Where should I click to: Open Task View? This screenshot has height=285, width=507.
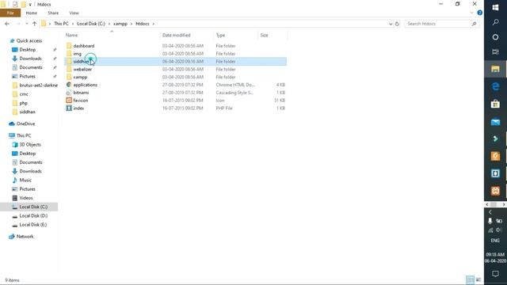pos(495,51)
